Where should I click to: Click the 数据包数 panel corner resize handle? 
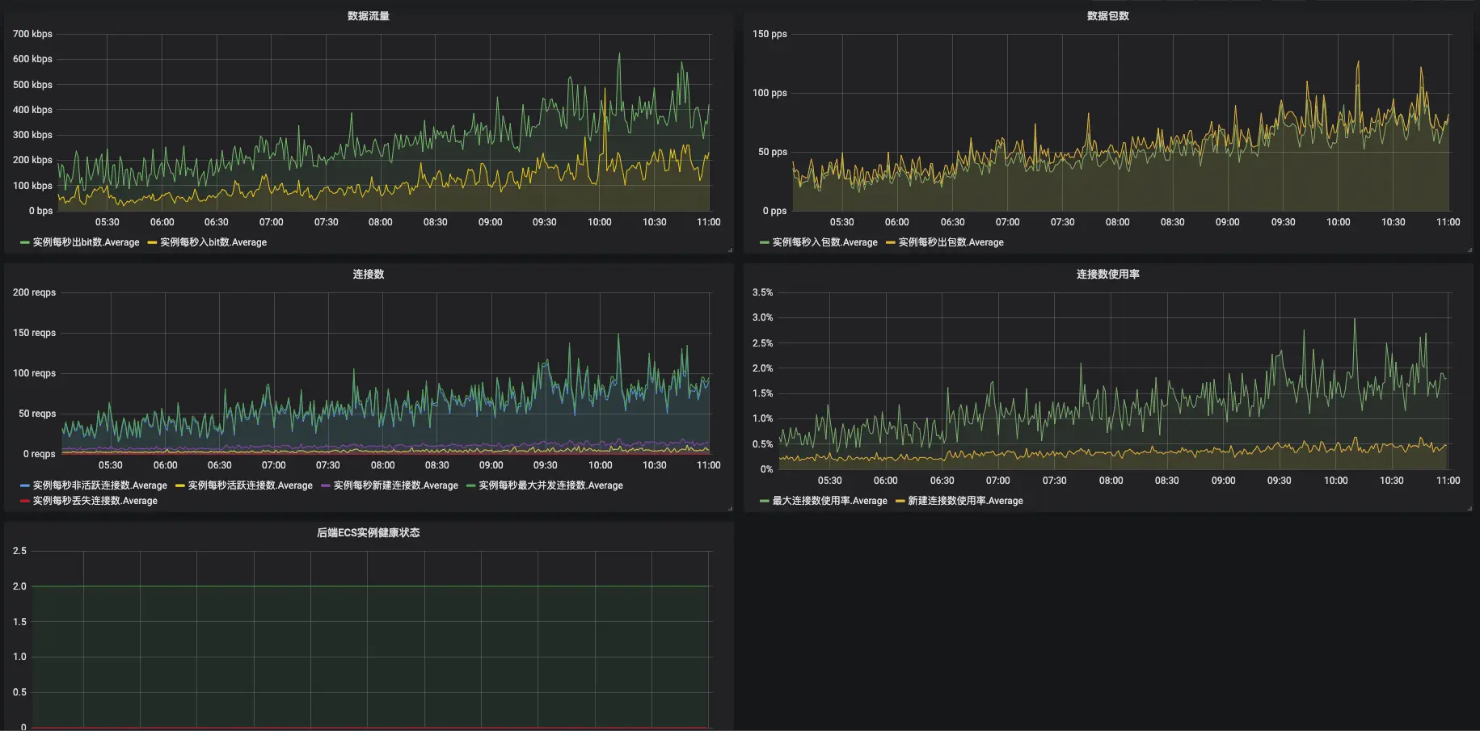click(1469, 250)
